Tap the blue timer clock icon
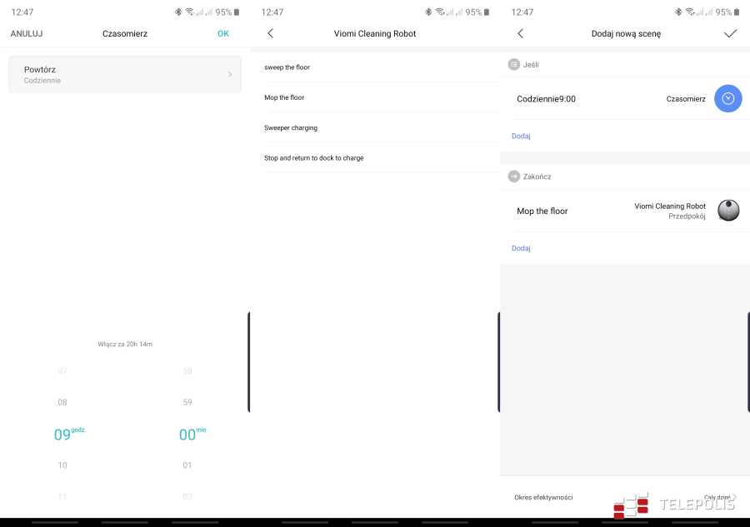This screenshot has height=527, width=750. tap(727, 98)
